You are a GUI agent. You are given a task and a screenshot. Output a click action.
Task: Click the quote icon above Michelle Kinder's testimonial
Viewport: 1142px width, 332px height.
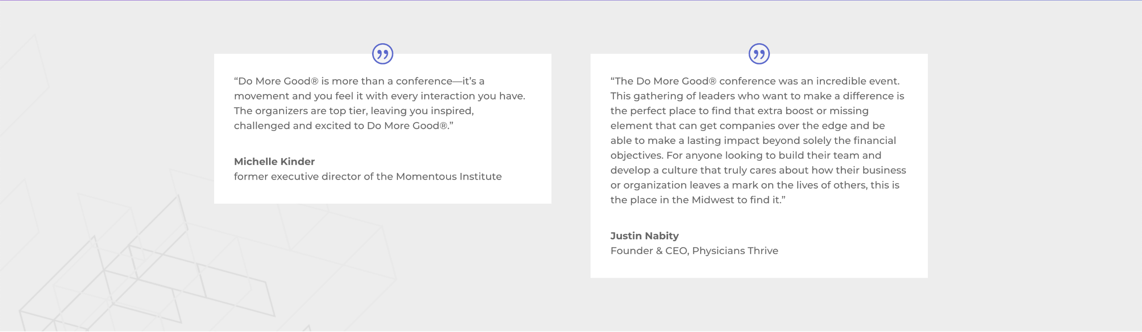382,54
